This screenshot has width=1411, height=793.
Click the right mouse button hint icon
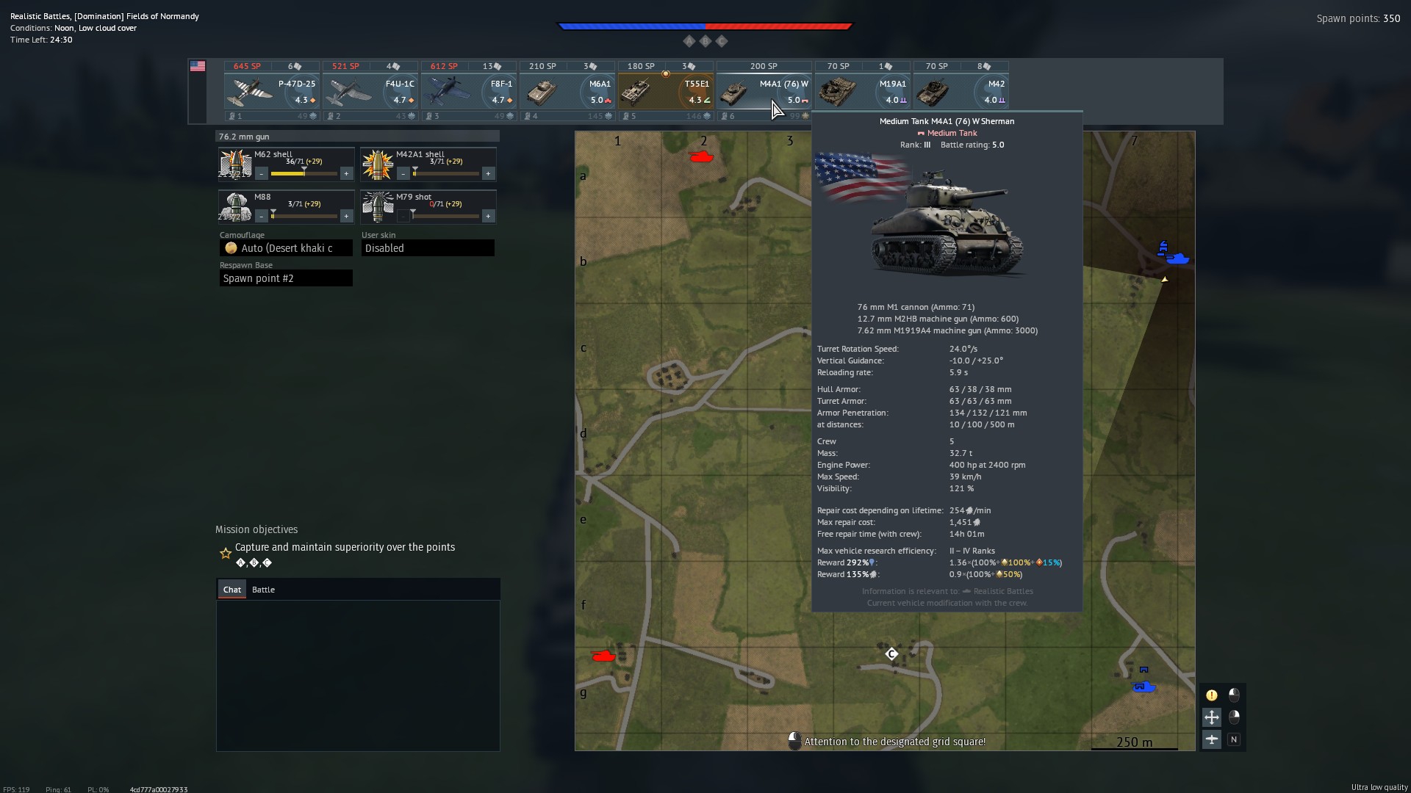[1234, 717]
